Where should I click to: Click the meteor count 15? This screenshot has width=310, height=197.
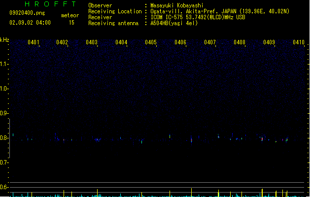[71, 23]
